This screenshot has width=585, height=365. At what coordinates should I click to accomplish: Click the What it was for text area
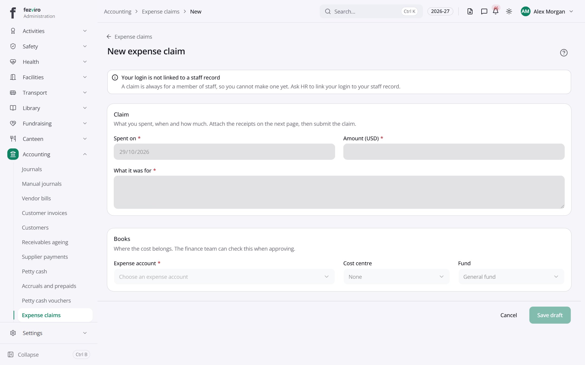tap(339, 192)
